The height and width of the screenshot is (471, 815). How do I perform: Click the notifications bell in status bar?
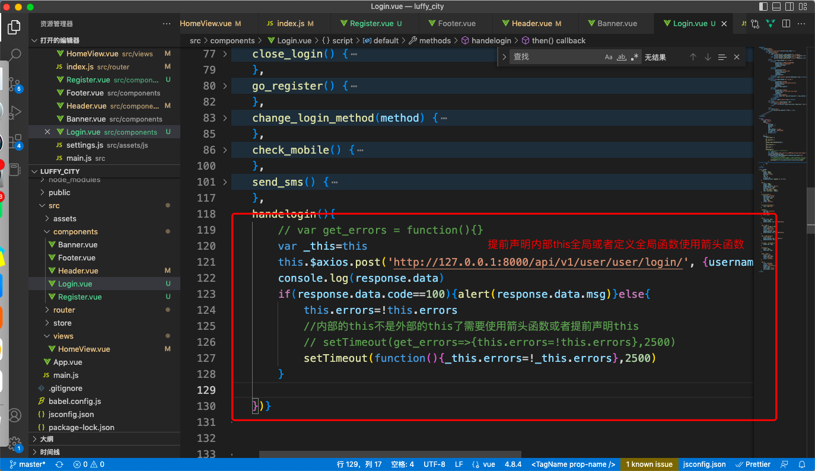click(x=802, y=464)
